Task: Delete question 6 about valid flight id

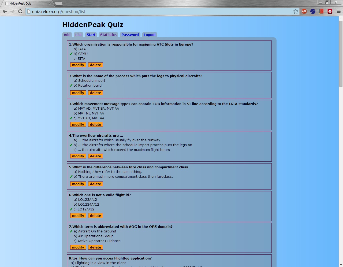Action: [x=95, y=216]
